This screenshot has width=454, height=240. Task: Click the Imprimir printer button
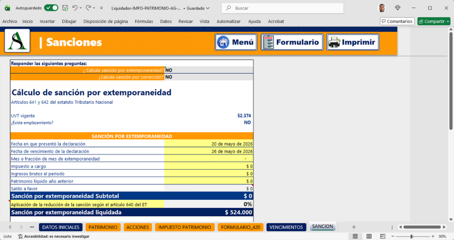353,42
